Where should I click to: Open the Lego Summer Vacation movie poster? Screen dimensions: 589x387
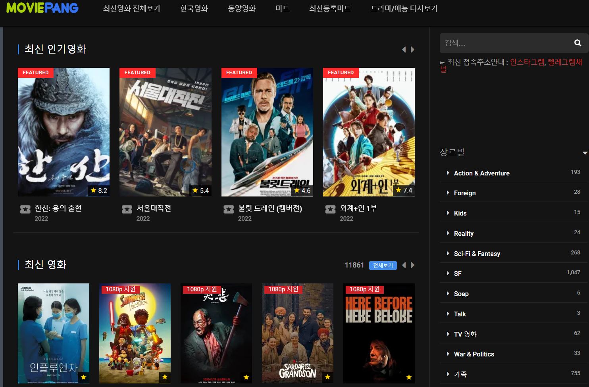(x=135, y=333)
